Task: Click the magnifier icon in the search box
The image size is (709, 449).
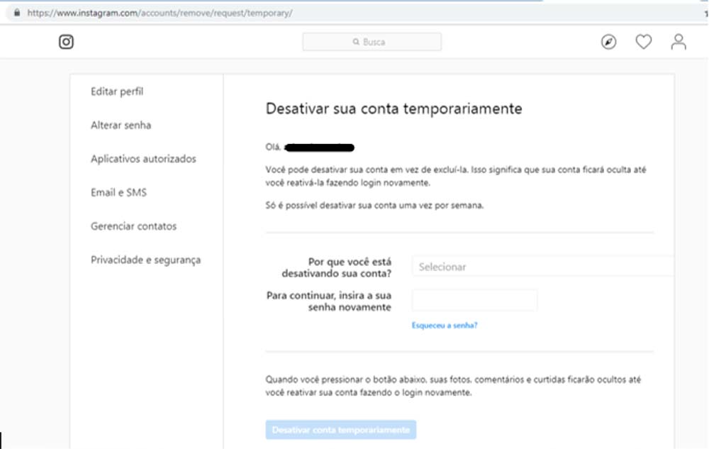Action: coord(356,43)
